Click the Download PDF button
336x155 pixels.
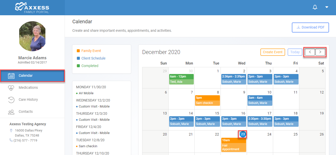(310, 27)
